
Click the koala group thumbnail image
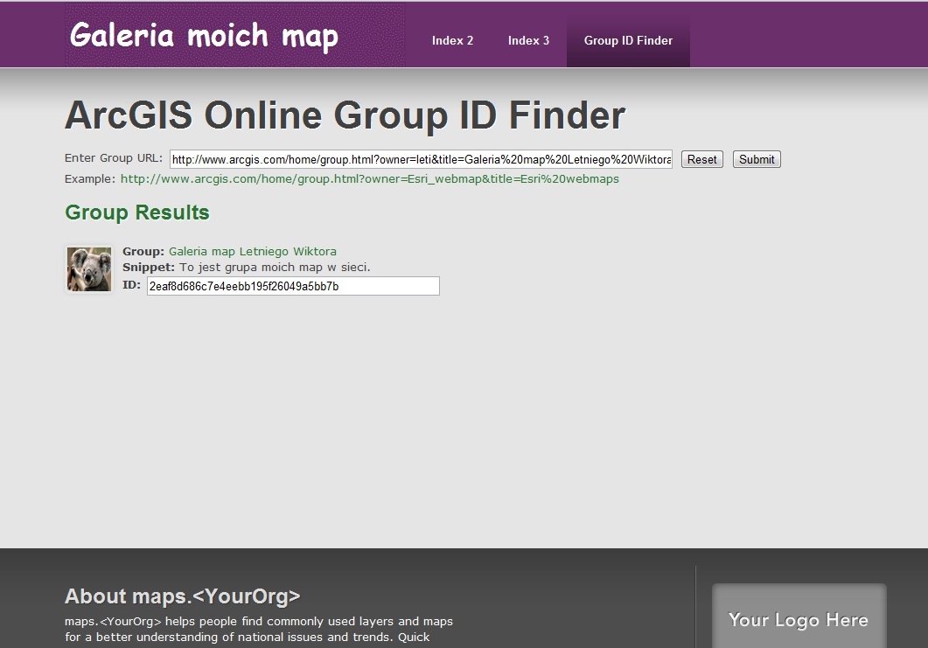(x=89, y=269)
